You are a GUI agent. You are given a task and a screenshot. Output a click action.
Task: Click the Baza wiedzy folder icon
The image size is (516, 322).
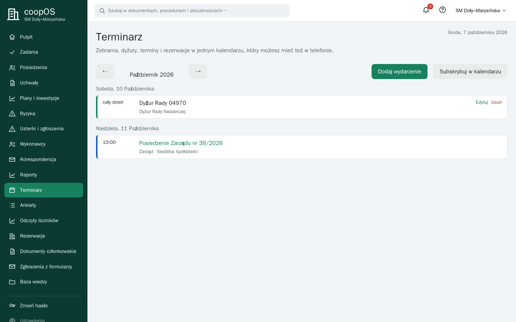(x=12, y=282)
